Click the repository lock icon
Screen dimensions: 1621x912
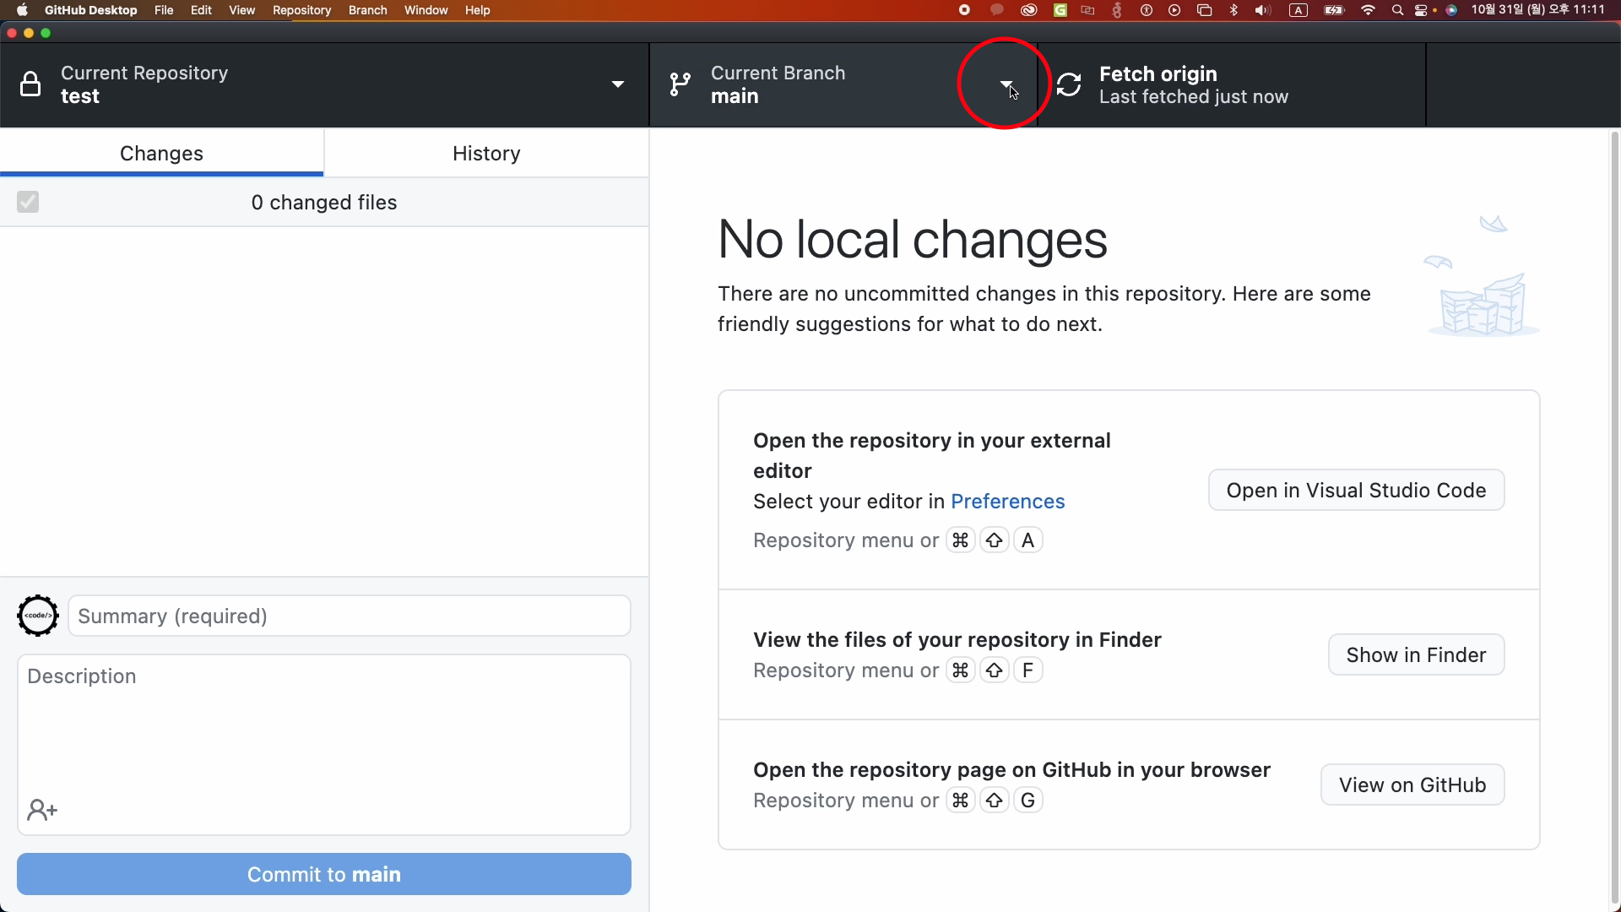[30, 84]
